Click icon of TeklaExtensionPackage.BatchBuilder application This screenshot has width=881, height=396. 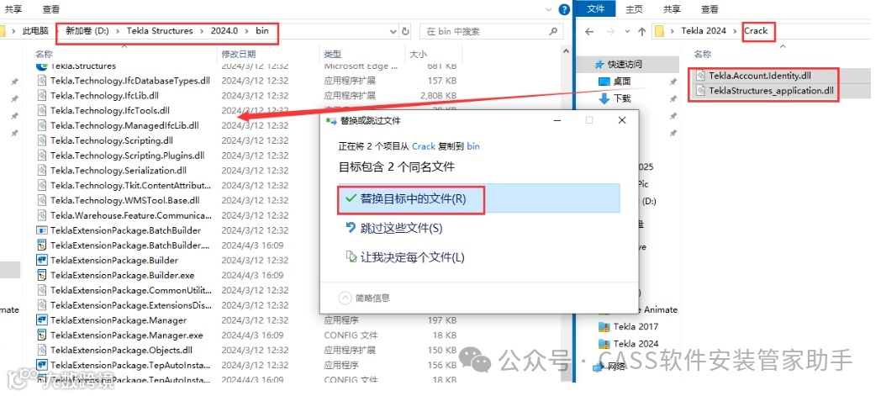tap(41, 230)
